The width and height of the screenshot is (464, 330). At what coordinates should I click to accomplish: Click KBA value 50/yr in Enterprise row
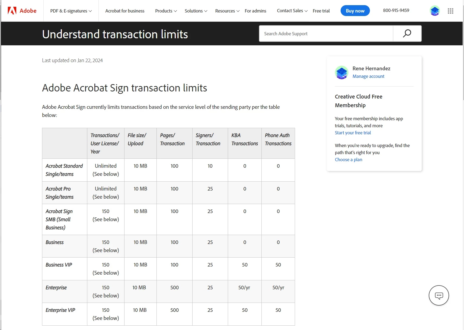pyautogui.click(x=244, y=287)
